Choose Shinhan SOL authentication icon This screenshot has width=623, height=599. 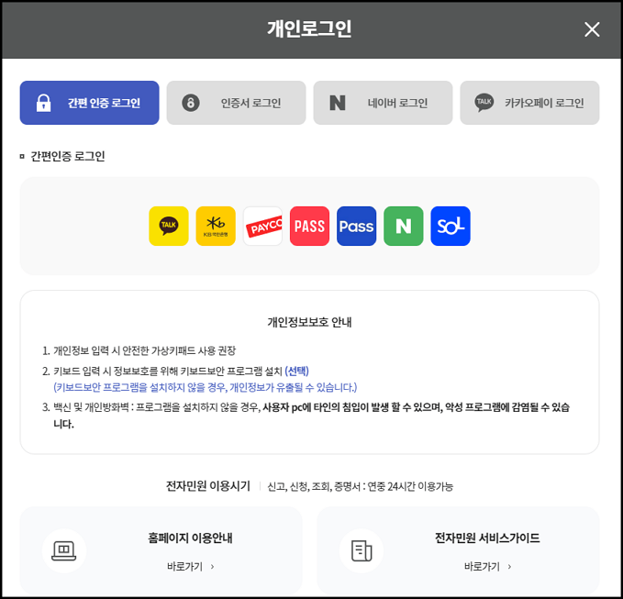451,226
